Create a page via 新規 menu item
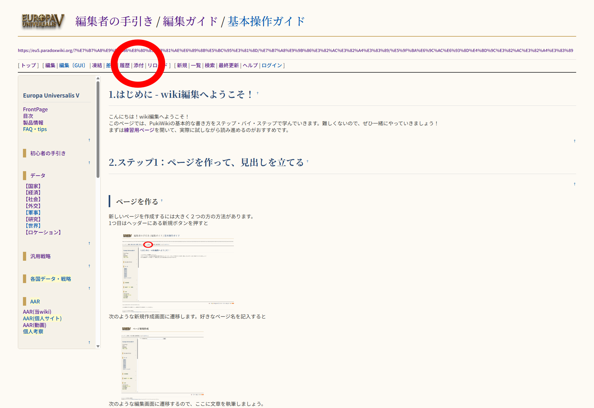This screenshot has width=594, height=408. coord(182,65)
